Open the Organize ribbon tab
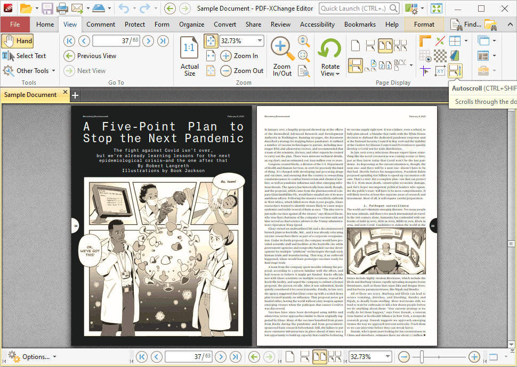Image resolution: width=517 pixels, height=367 pixels. click(x=191, y=25)
